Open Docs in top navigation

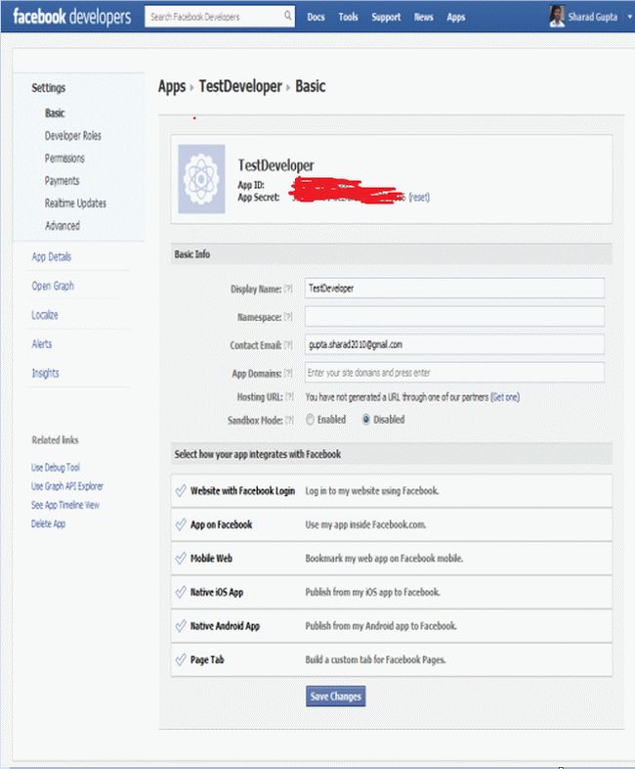click(x=316, y=18)
